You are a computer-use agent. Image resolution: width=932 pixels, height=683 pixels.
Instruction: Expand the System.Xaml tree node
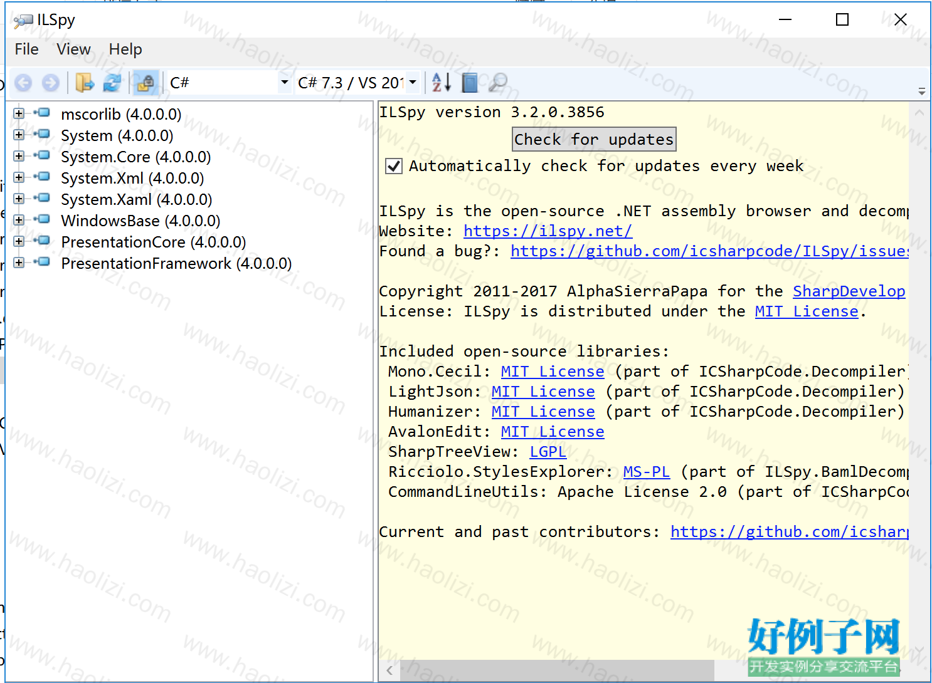[19, 199]
